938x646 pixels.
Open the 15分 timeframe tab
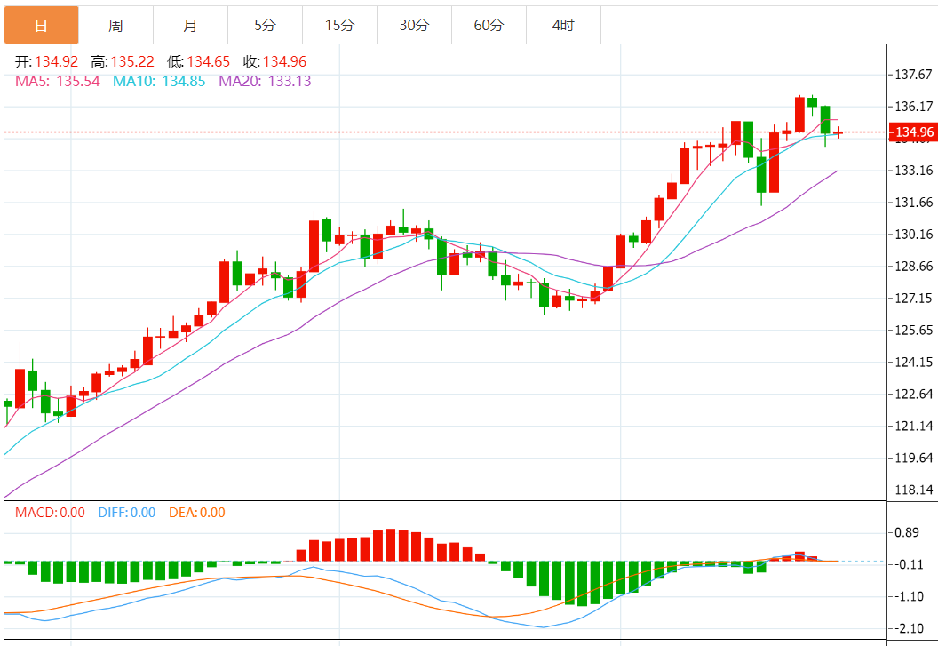click(x=340, y=25)
